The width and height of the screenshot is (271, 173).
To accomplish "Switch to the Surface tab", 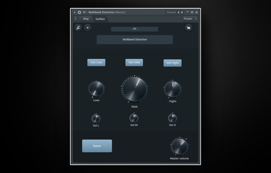I will click(100, 19).
